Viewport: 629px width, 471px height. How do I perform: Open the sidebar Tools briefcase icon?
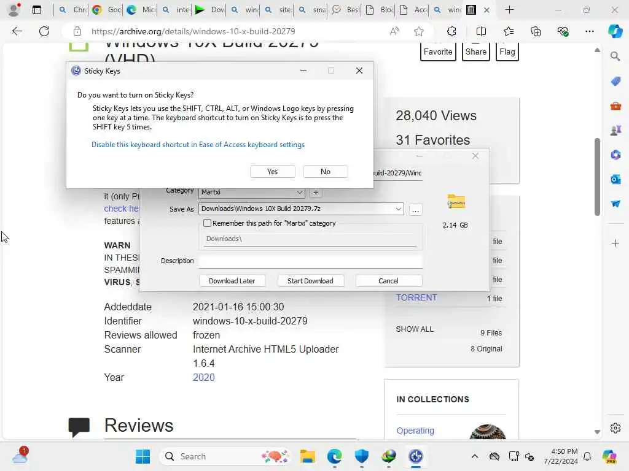click(x=615, y=106)
